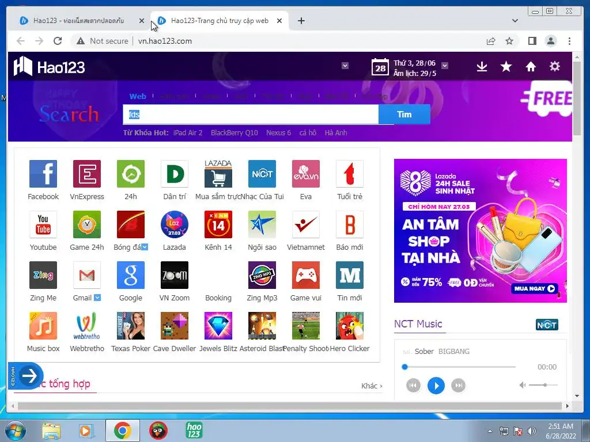
Task: Mute the NCT music player speaker
Action: [x=522, y=385]
